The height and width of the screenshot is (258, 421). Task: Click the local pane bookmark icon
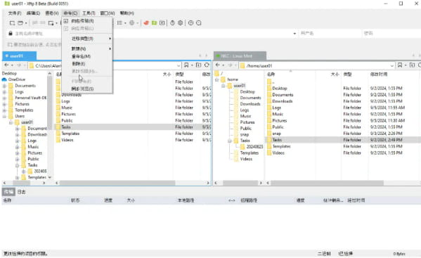click(x=186, y=65)
